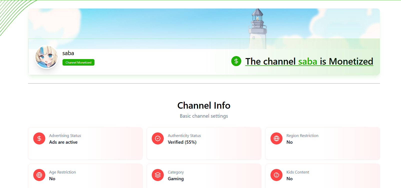
Task: Click the 'No' value under Age Restriction
Action: pyautogui.click(x=52, y=178)
